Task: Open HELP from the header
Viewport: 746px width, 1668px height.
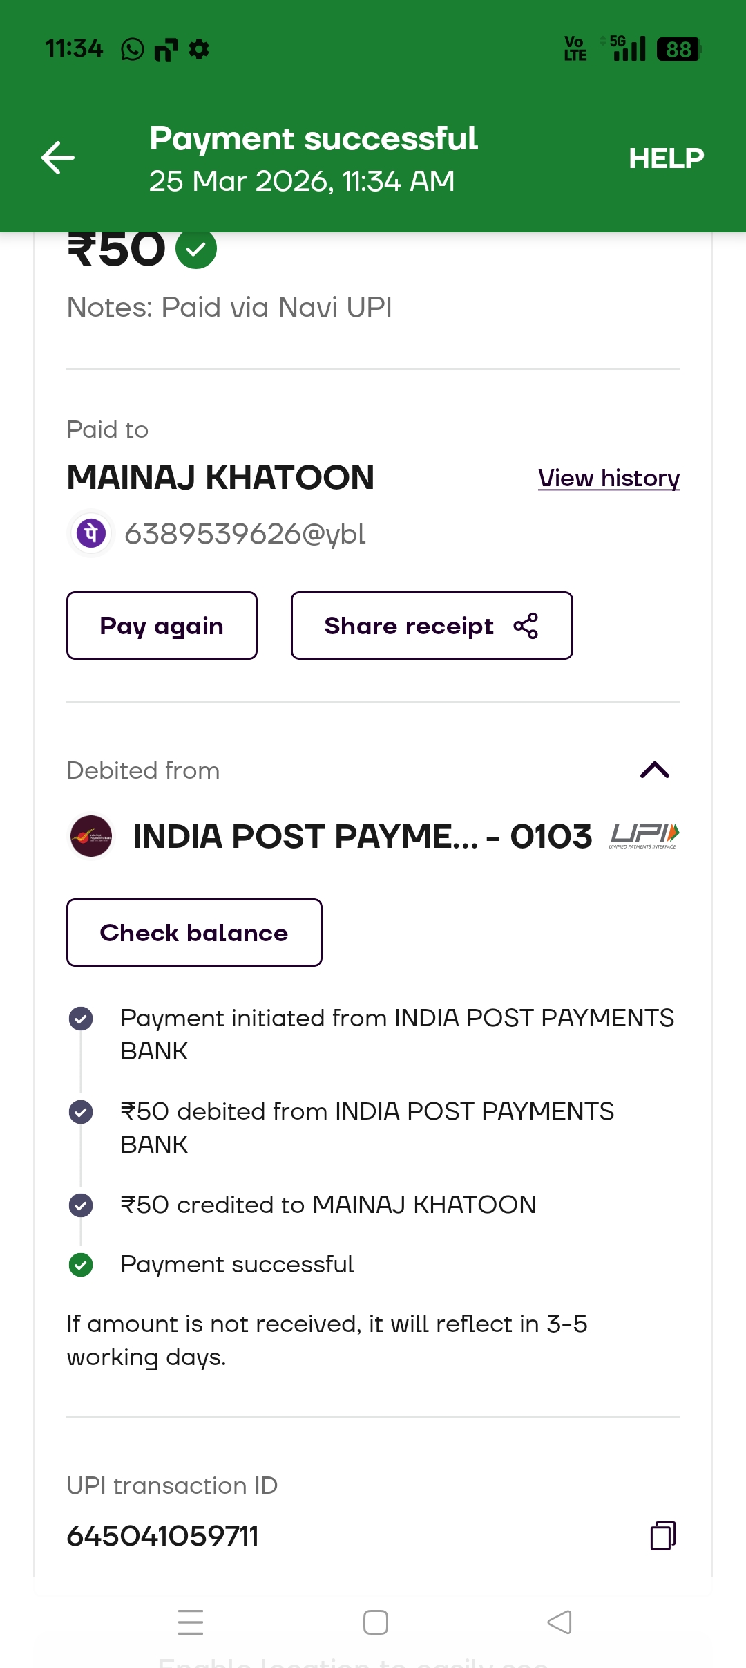Action: point(666,158)
